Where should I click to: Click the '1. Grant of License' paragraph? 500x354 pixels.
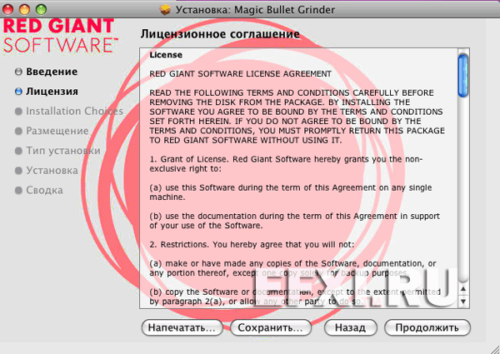286,164
